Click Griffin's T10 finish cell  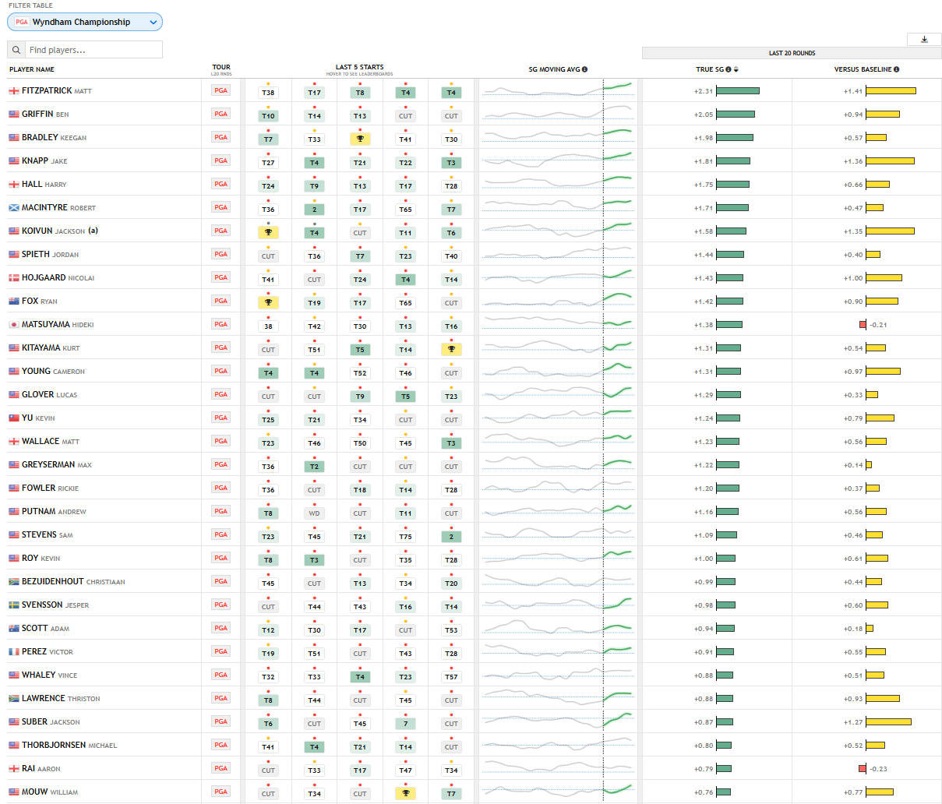[268, 115]
